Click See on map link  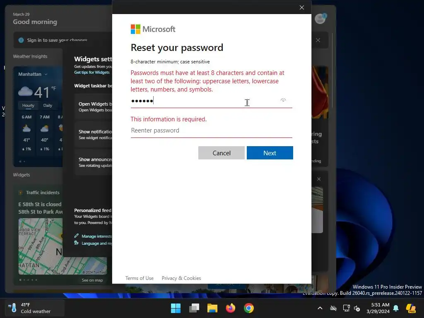(92, 280)
